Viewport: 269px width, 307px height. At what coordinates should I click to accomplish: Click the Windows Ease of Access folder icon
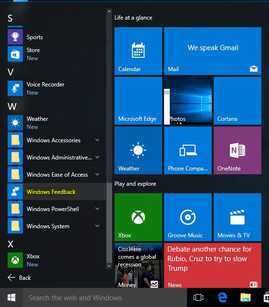point(15,174)
